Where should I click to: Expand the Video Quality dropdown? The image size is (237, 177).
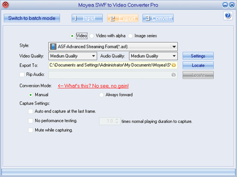click(93, 56)
